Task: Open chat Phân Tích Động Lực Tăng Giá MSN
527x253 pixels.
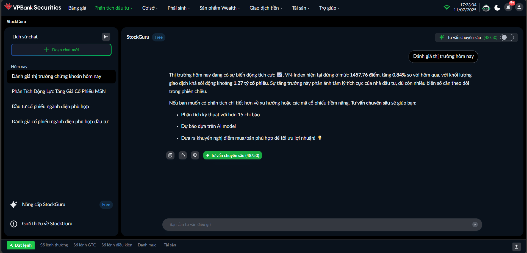Action: (x=59, y=91)
